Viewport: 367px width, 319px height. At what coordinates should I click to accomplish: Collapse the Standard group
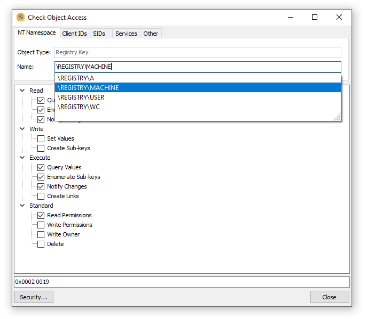tap(22, 206)
